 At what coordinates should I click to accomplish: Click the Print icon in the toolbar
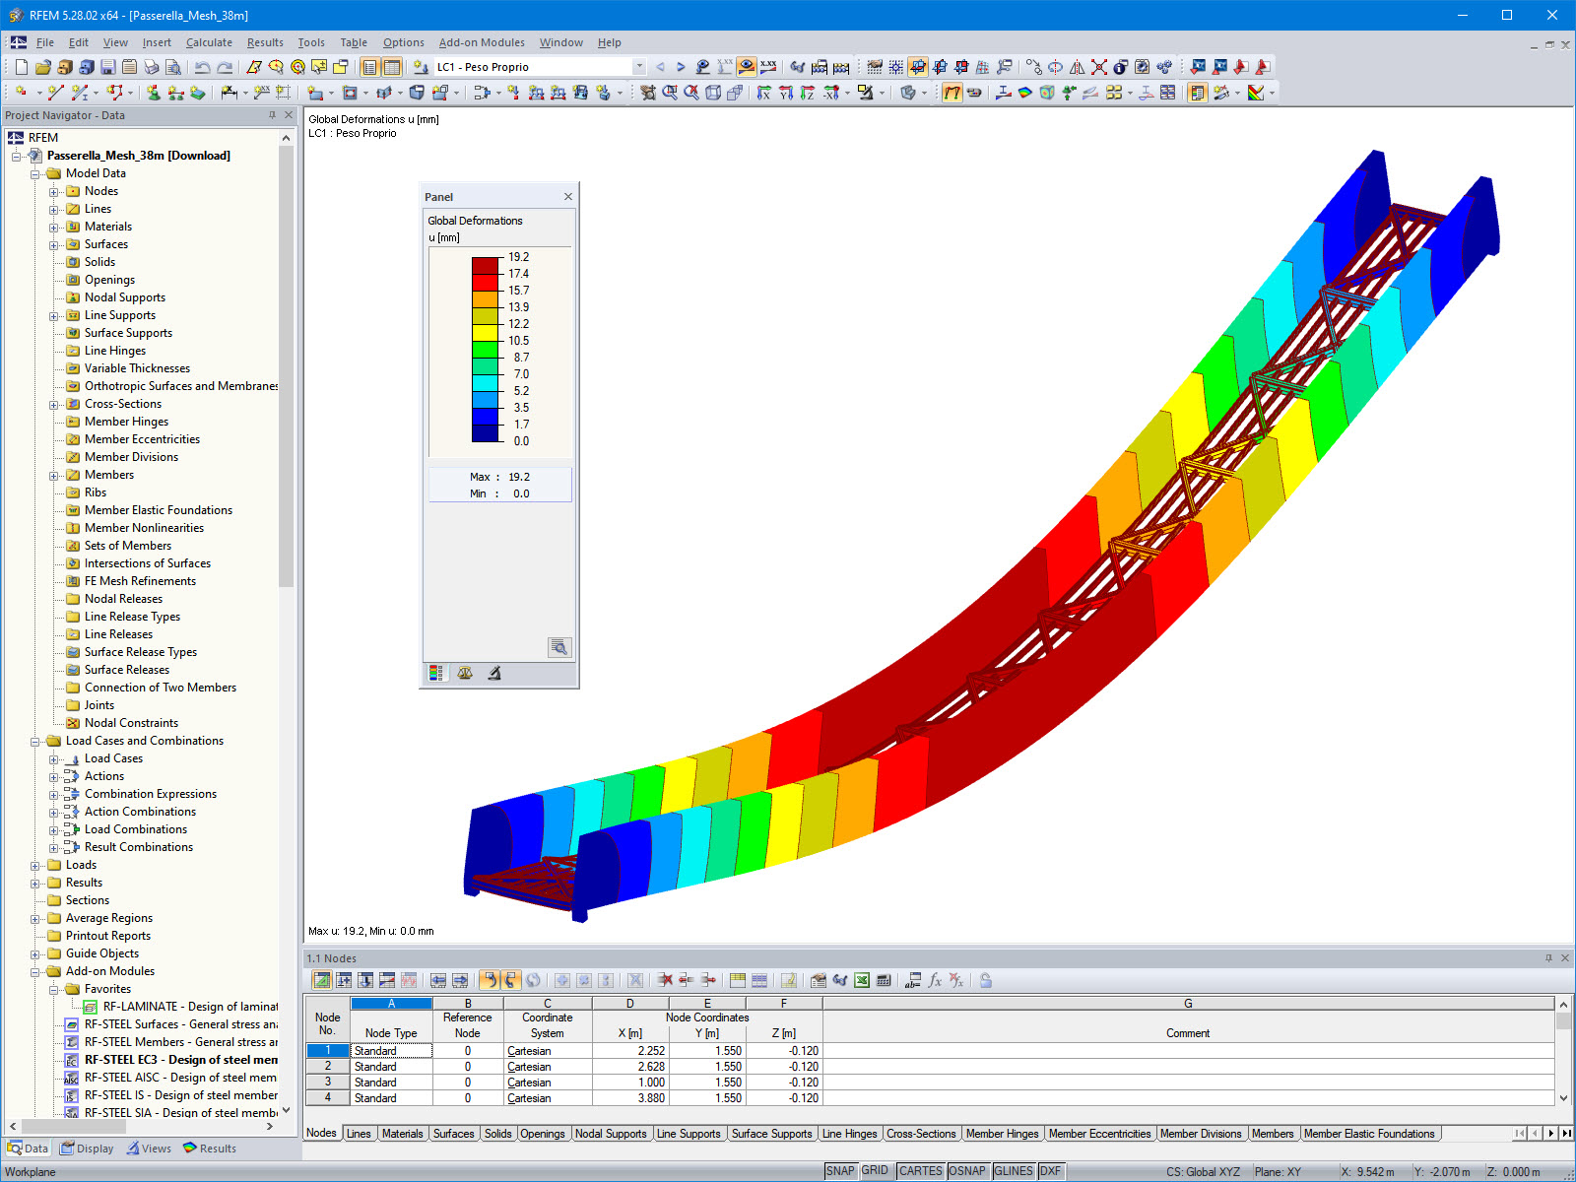click(151, 67)
